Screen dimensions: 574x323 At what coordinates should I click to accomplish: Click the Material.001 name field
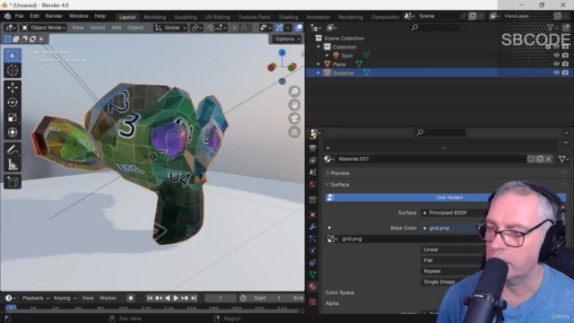pyautogui.click(x=430, y=159)
